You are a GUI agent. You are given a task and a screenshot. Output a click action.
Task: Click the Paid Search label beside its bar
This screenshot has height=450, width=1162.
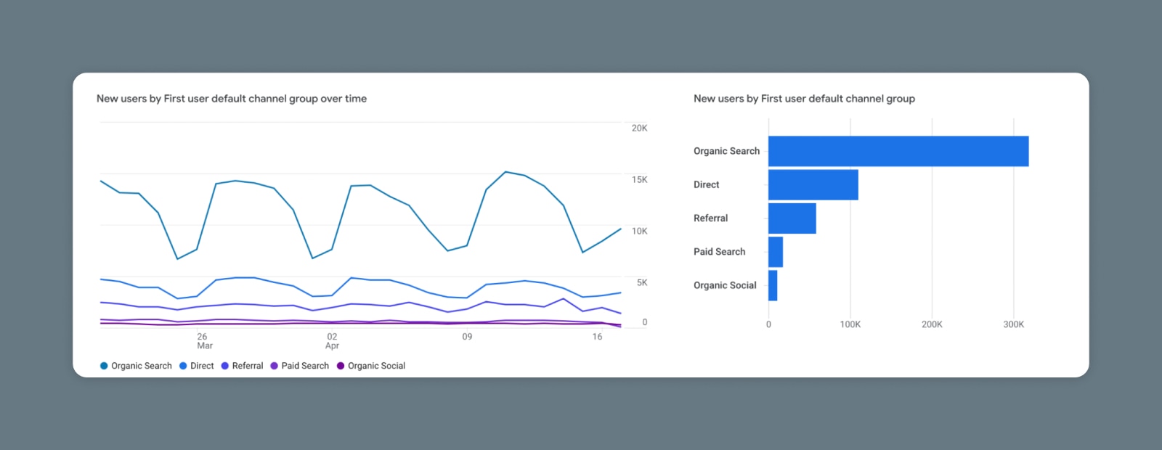point(719,252)
